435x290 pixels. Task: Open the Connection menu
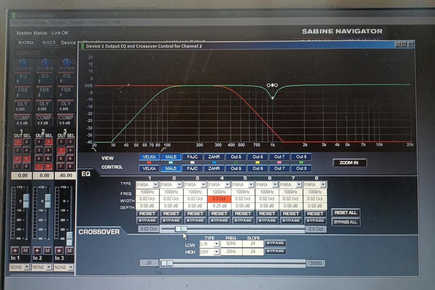pyautogui.click(x=99, y=22)
